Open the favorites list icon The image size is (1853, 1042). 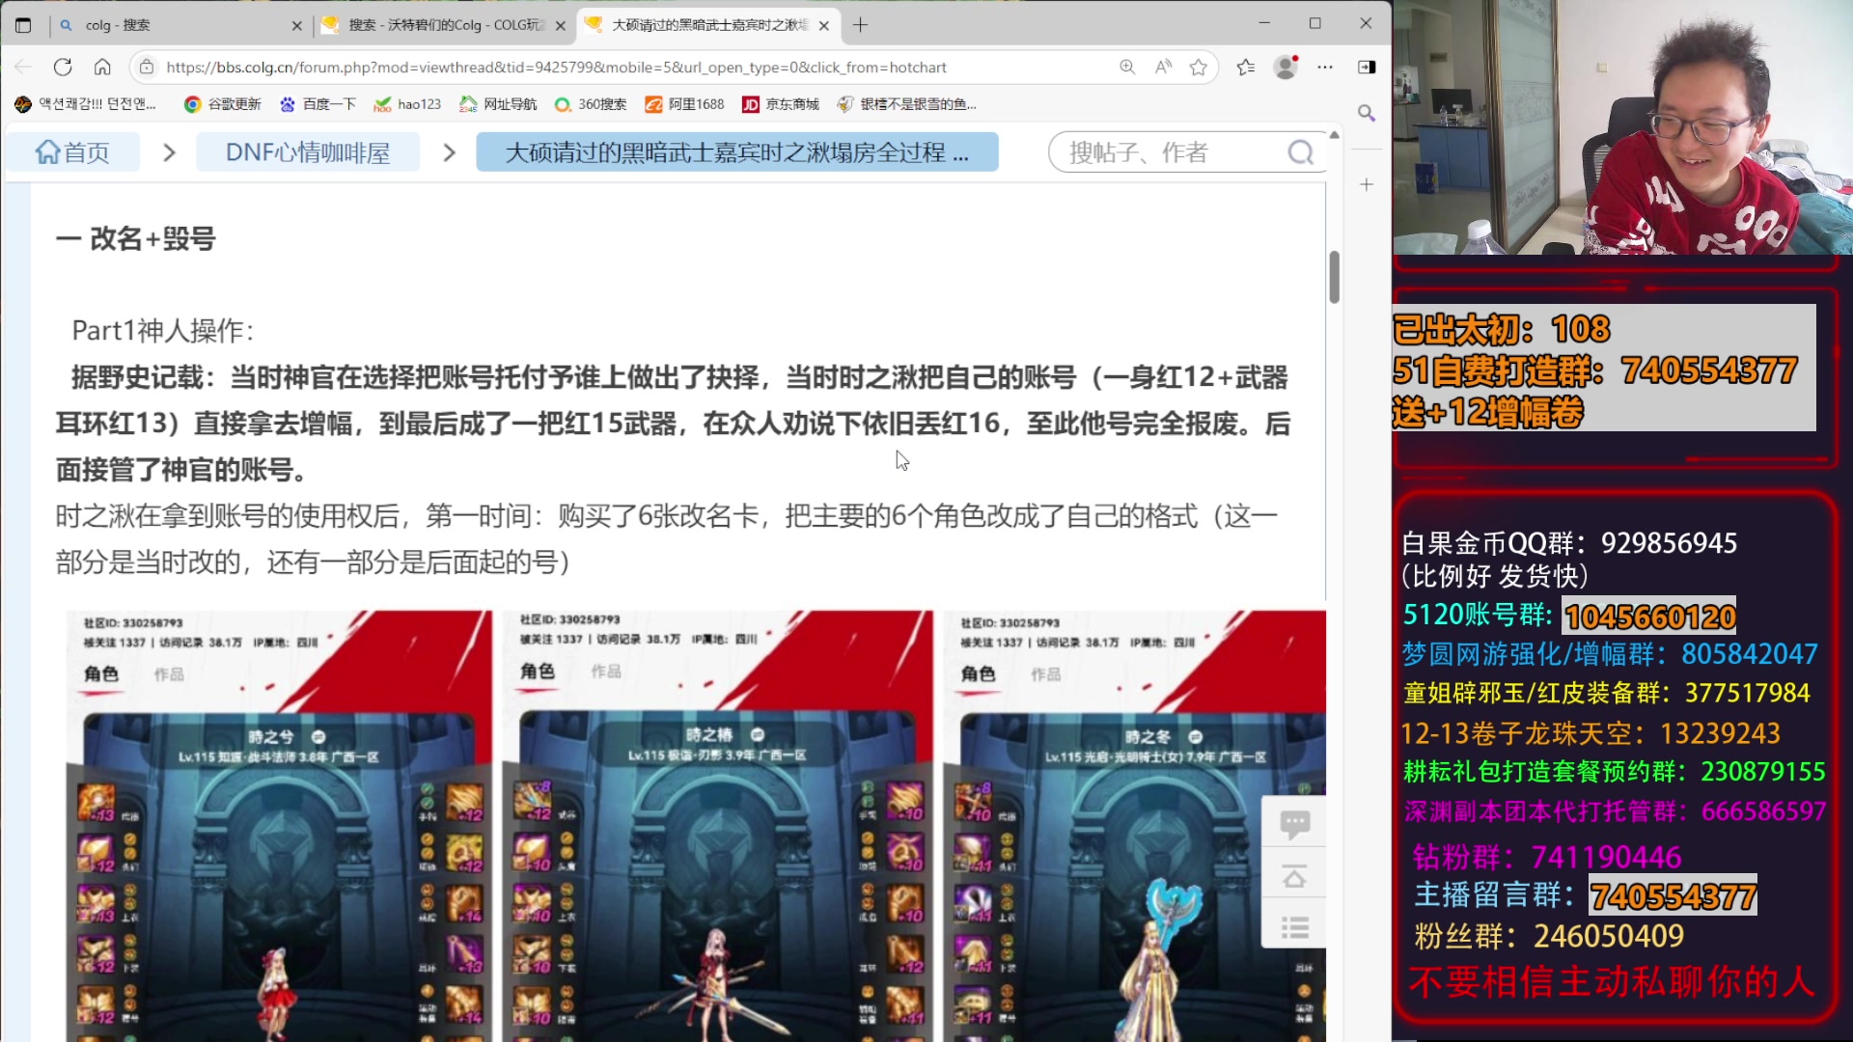[1246, 67]
